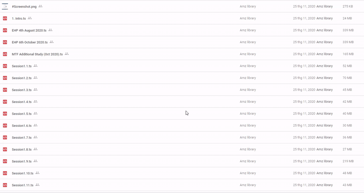Image resolution: width=364 pixels, height=193 pixels.
Task: Click the owner Amz library in the 1. Intro.ts row
Action: click(248, 18)
